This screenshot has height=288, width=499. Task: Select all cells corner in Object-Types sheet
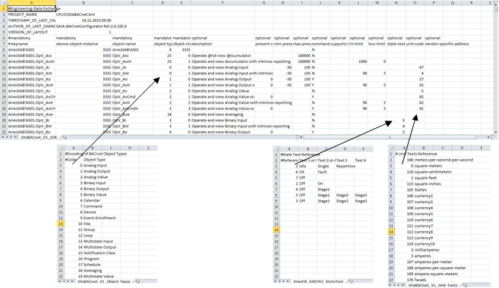click(x=61, y=148)
